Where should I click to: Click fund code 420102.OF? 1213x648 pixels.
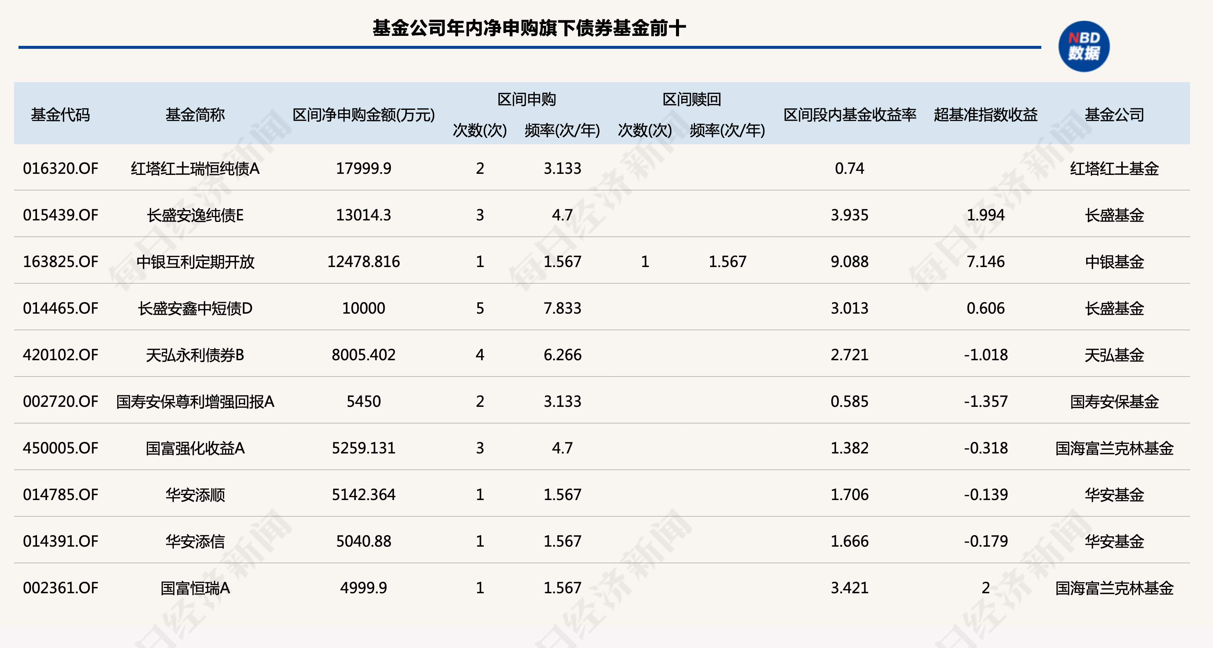[60, 355]
